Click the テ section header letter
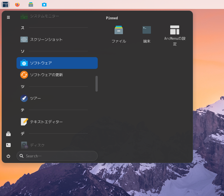Image resolution: width=224 pixels, height=196 pixels. click(23, 110)
